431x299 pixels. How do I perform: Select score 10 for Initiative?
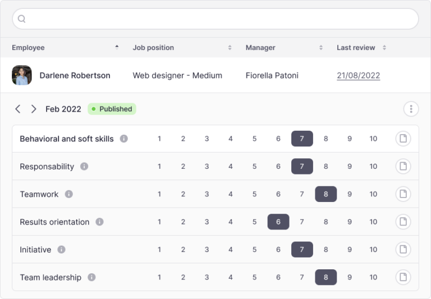(373, 250)
